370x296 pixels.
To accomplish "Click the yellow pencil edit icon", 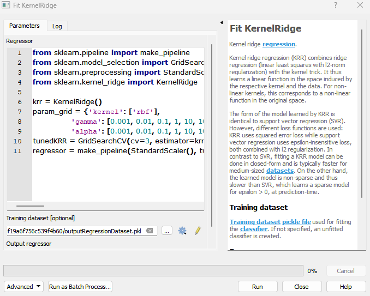I will 198,231.
